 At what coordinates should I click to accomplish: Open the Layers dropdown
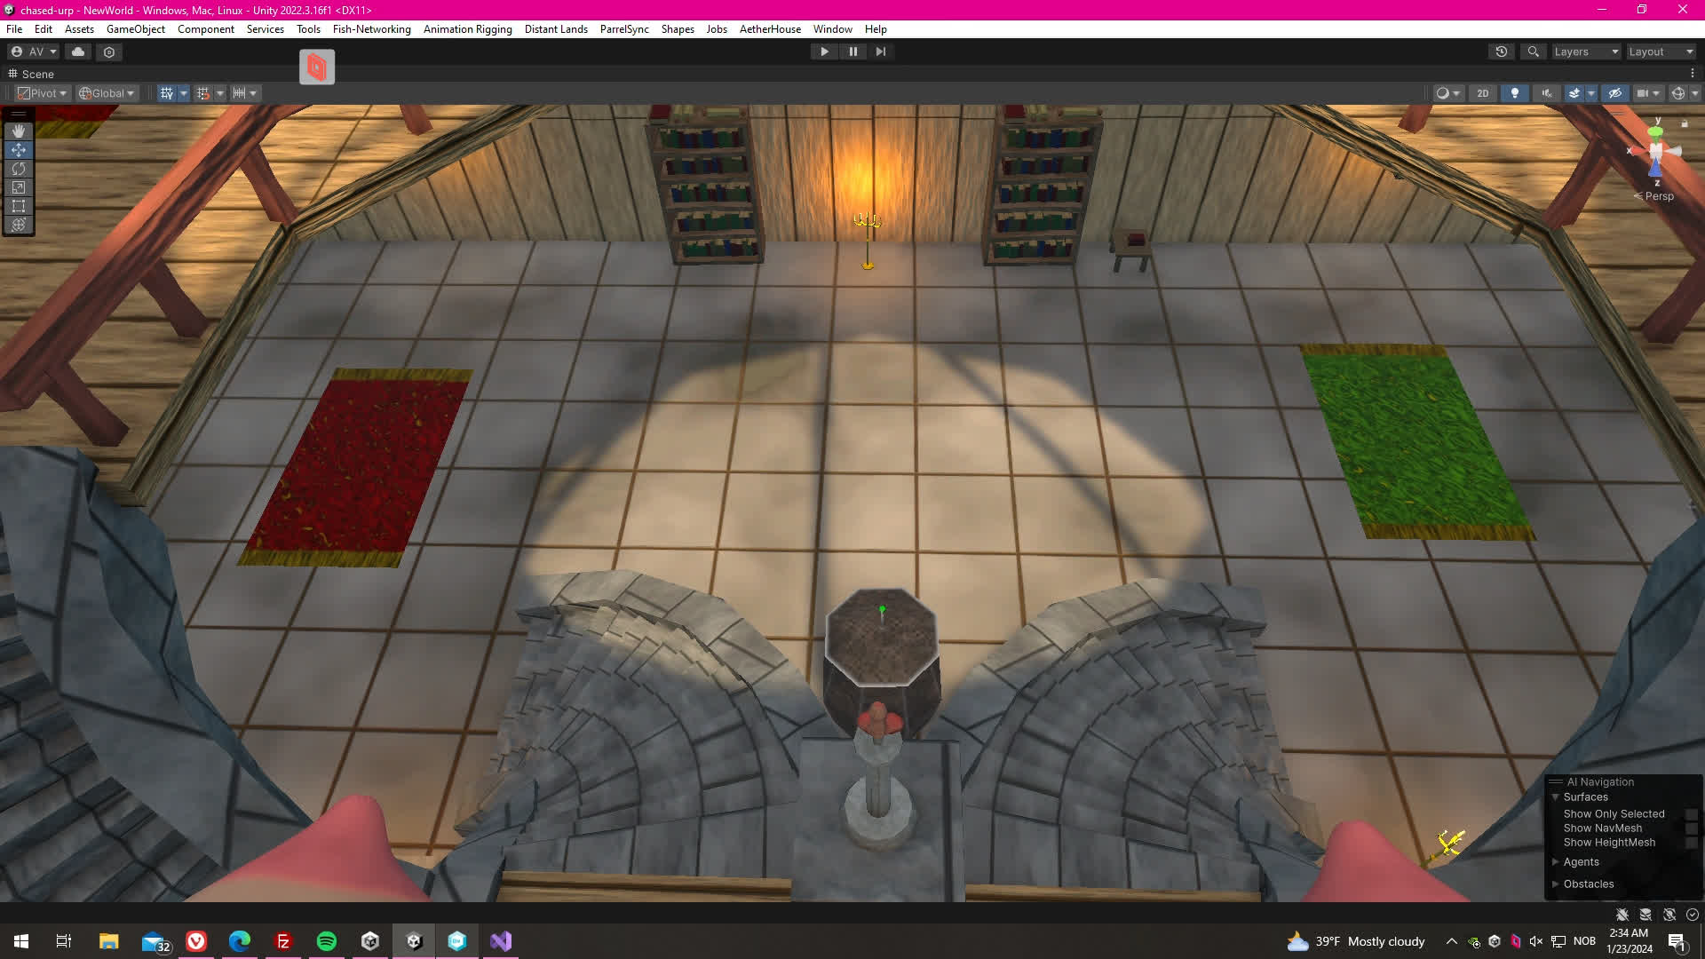(x=1586, y=52)
